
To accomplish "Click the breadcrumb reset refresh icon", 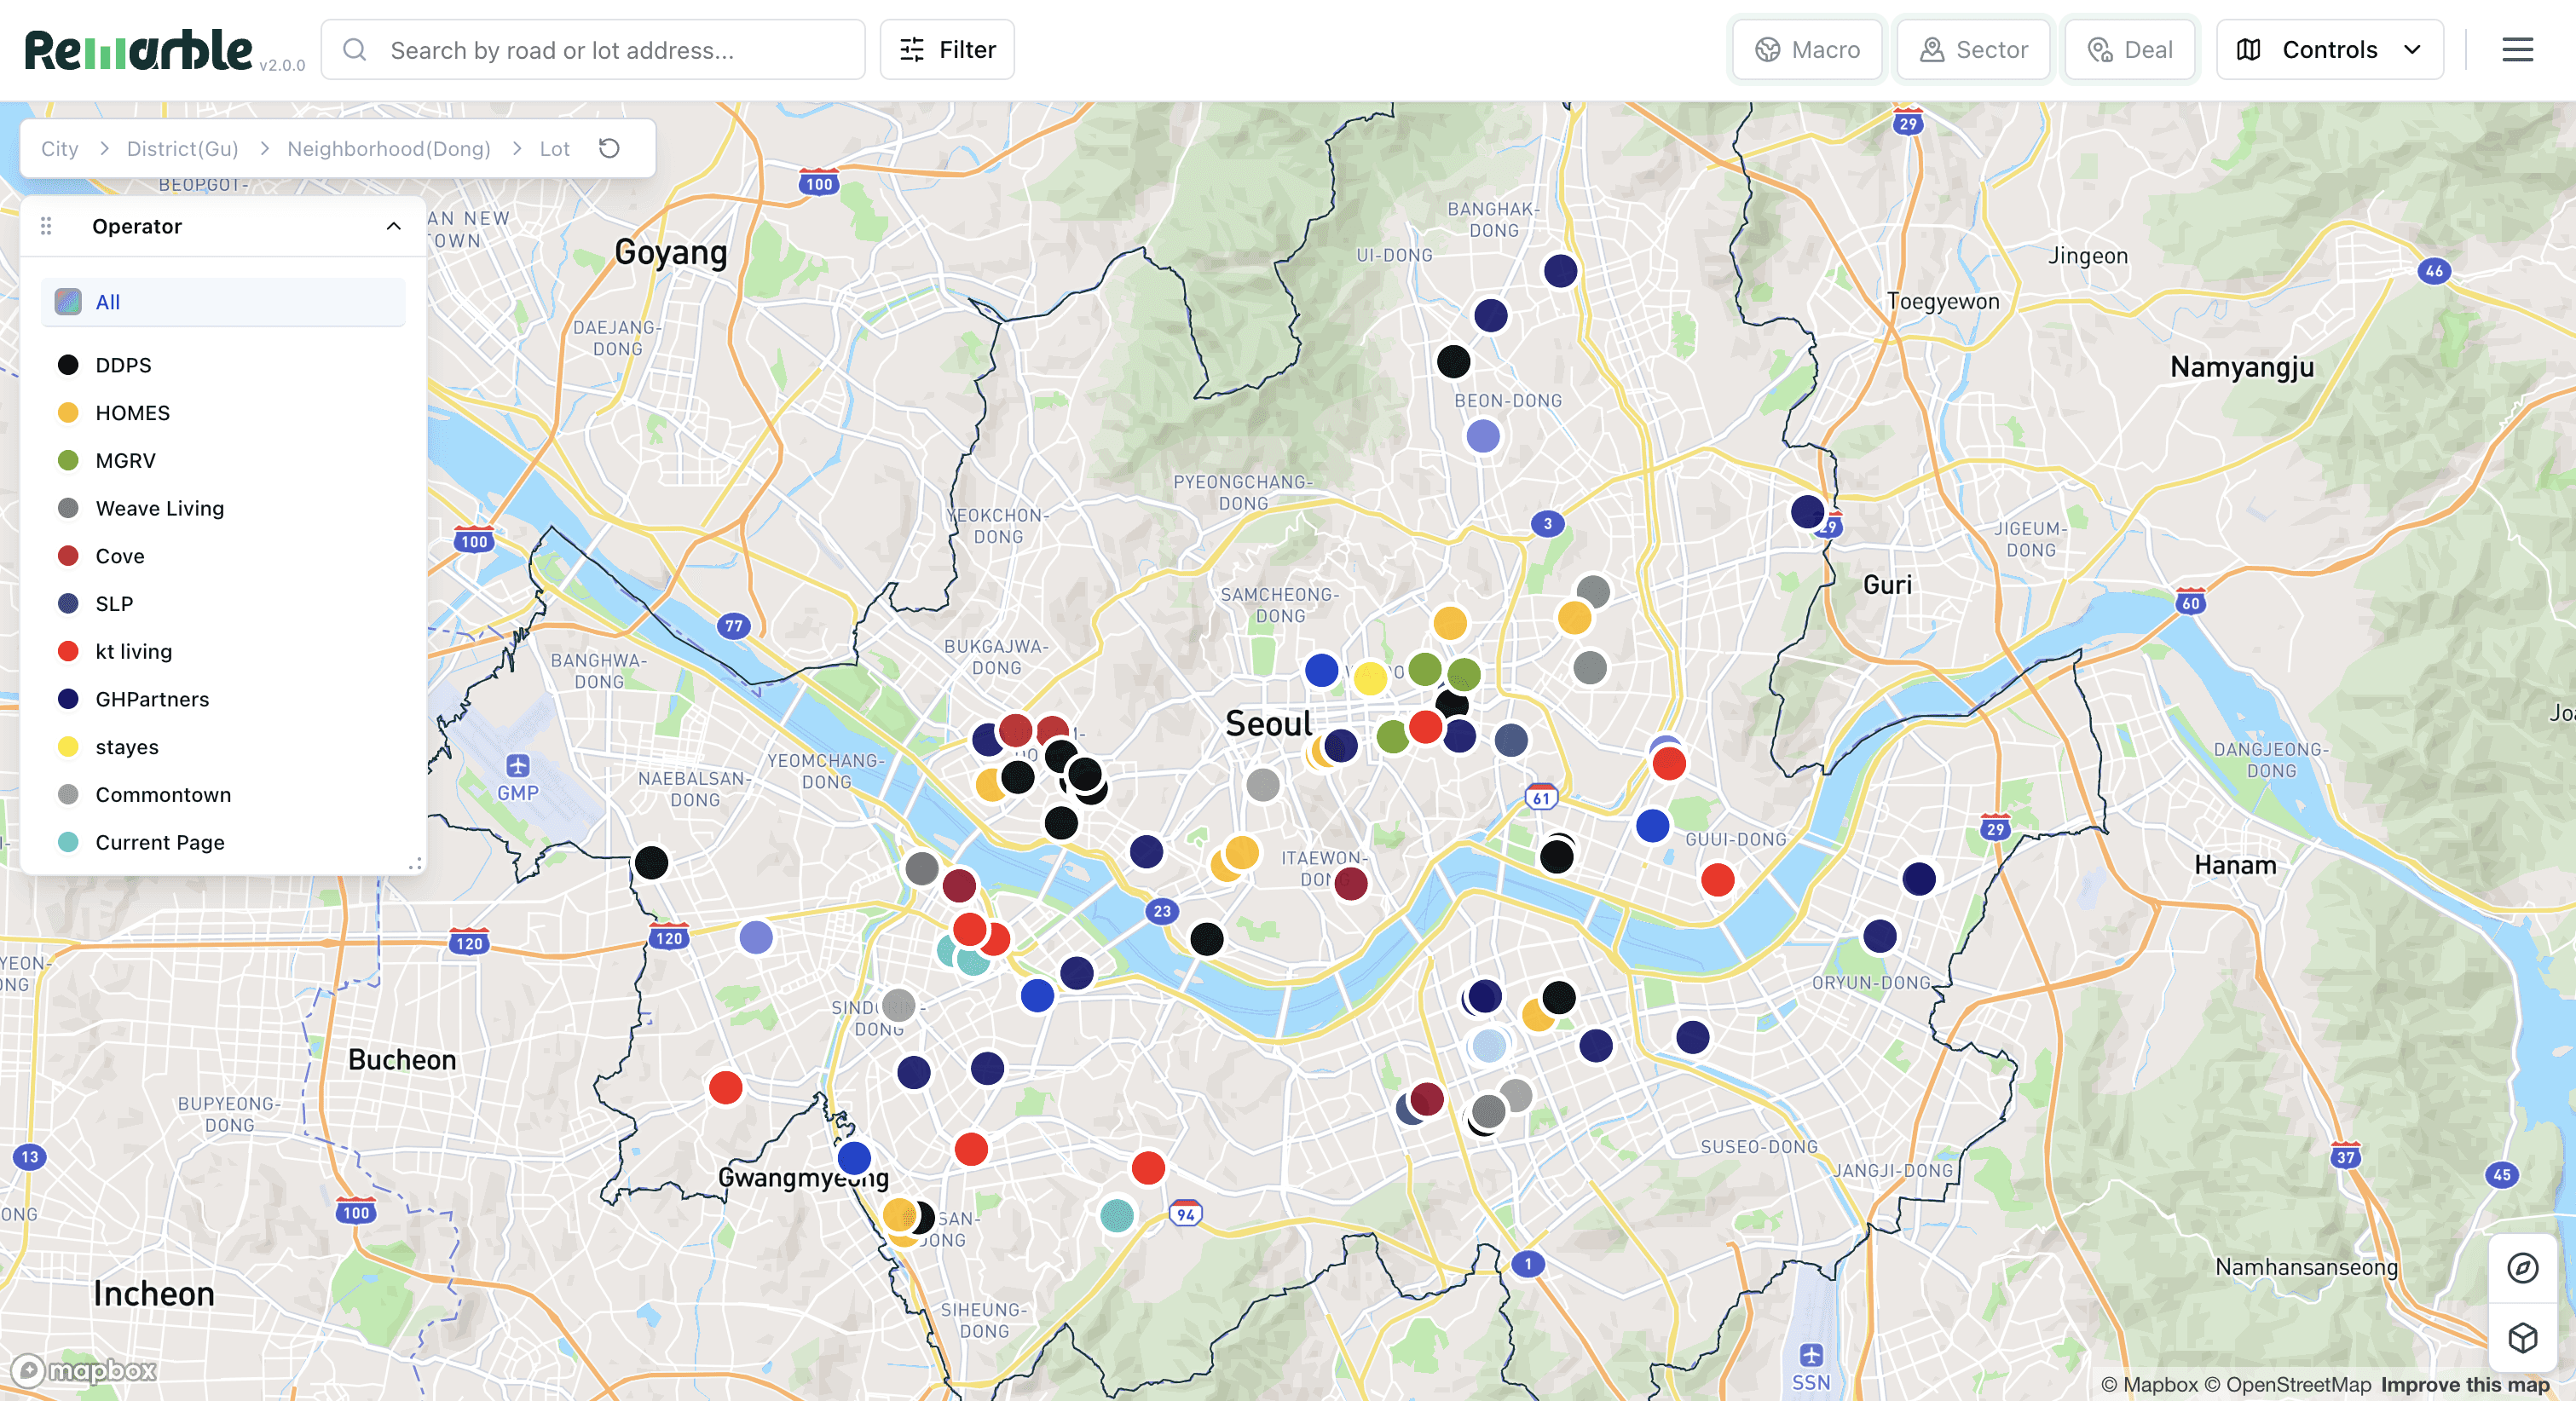I will pos(609,148).
